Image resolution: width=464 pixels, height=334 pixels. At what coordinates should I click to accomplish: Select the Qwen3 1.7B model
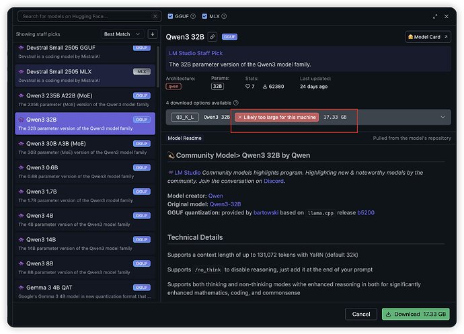pos(85,196)
